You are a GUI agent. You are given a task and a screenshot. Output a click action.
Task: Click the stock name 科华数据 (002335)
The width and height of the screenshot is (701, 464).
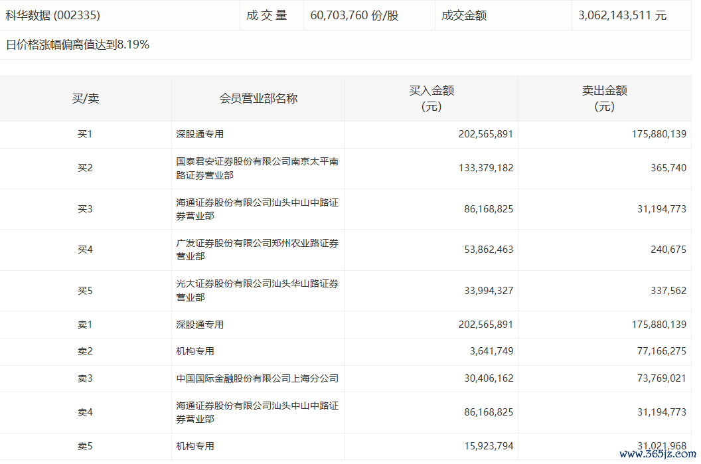point(52,15)
